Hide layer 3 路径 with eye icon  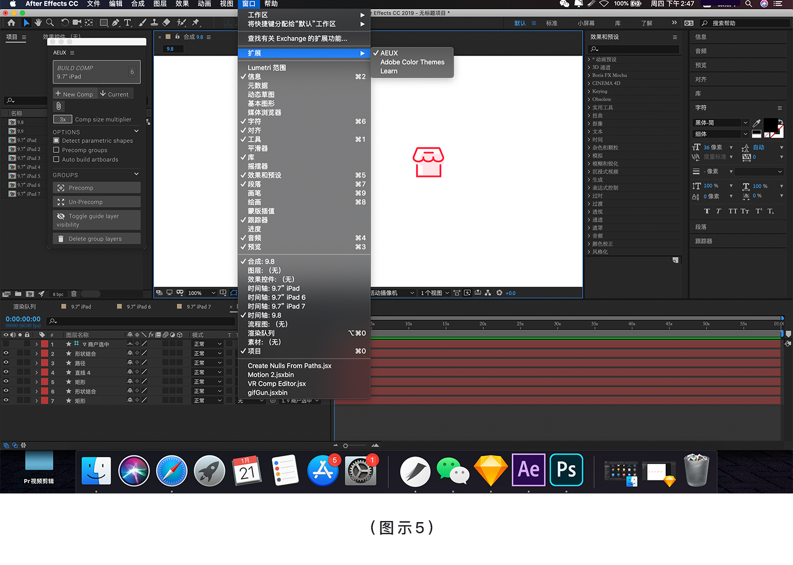coord(6,363)
